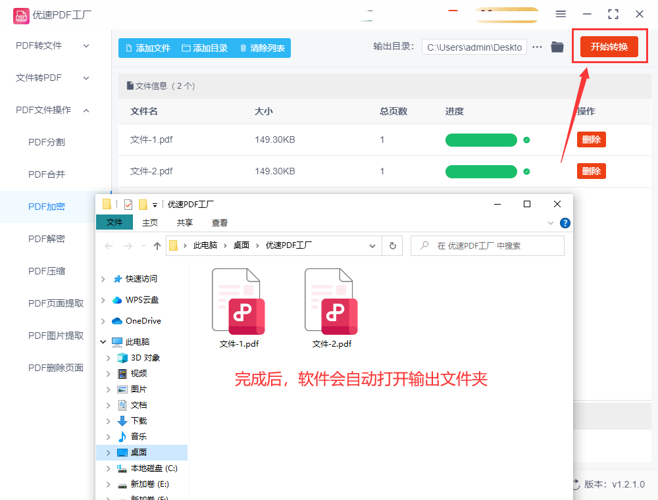This screenshot has width=658, height=500.
Task: Expand 快速访问 in Explorer tree
Action: pos(103,279)
